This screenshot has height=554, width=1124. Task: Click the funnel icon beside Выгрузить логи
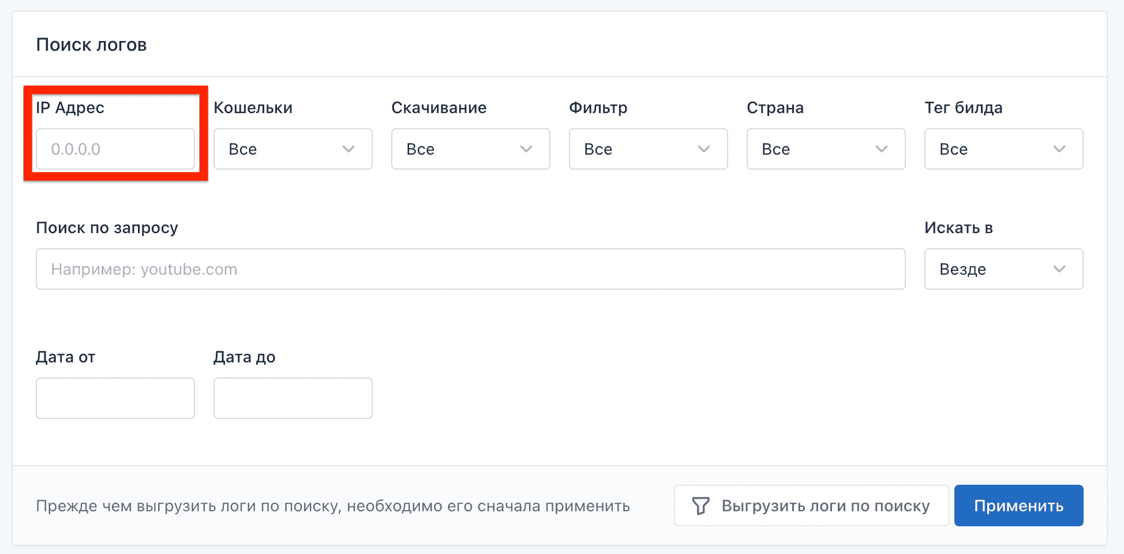[x=700, y=506]
